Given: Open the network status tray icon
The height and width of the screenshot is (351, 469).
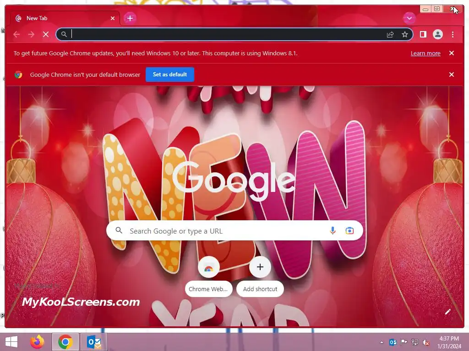Looking at the screenshot, I should click(x=414, y=342).
